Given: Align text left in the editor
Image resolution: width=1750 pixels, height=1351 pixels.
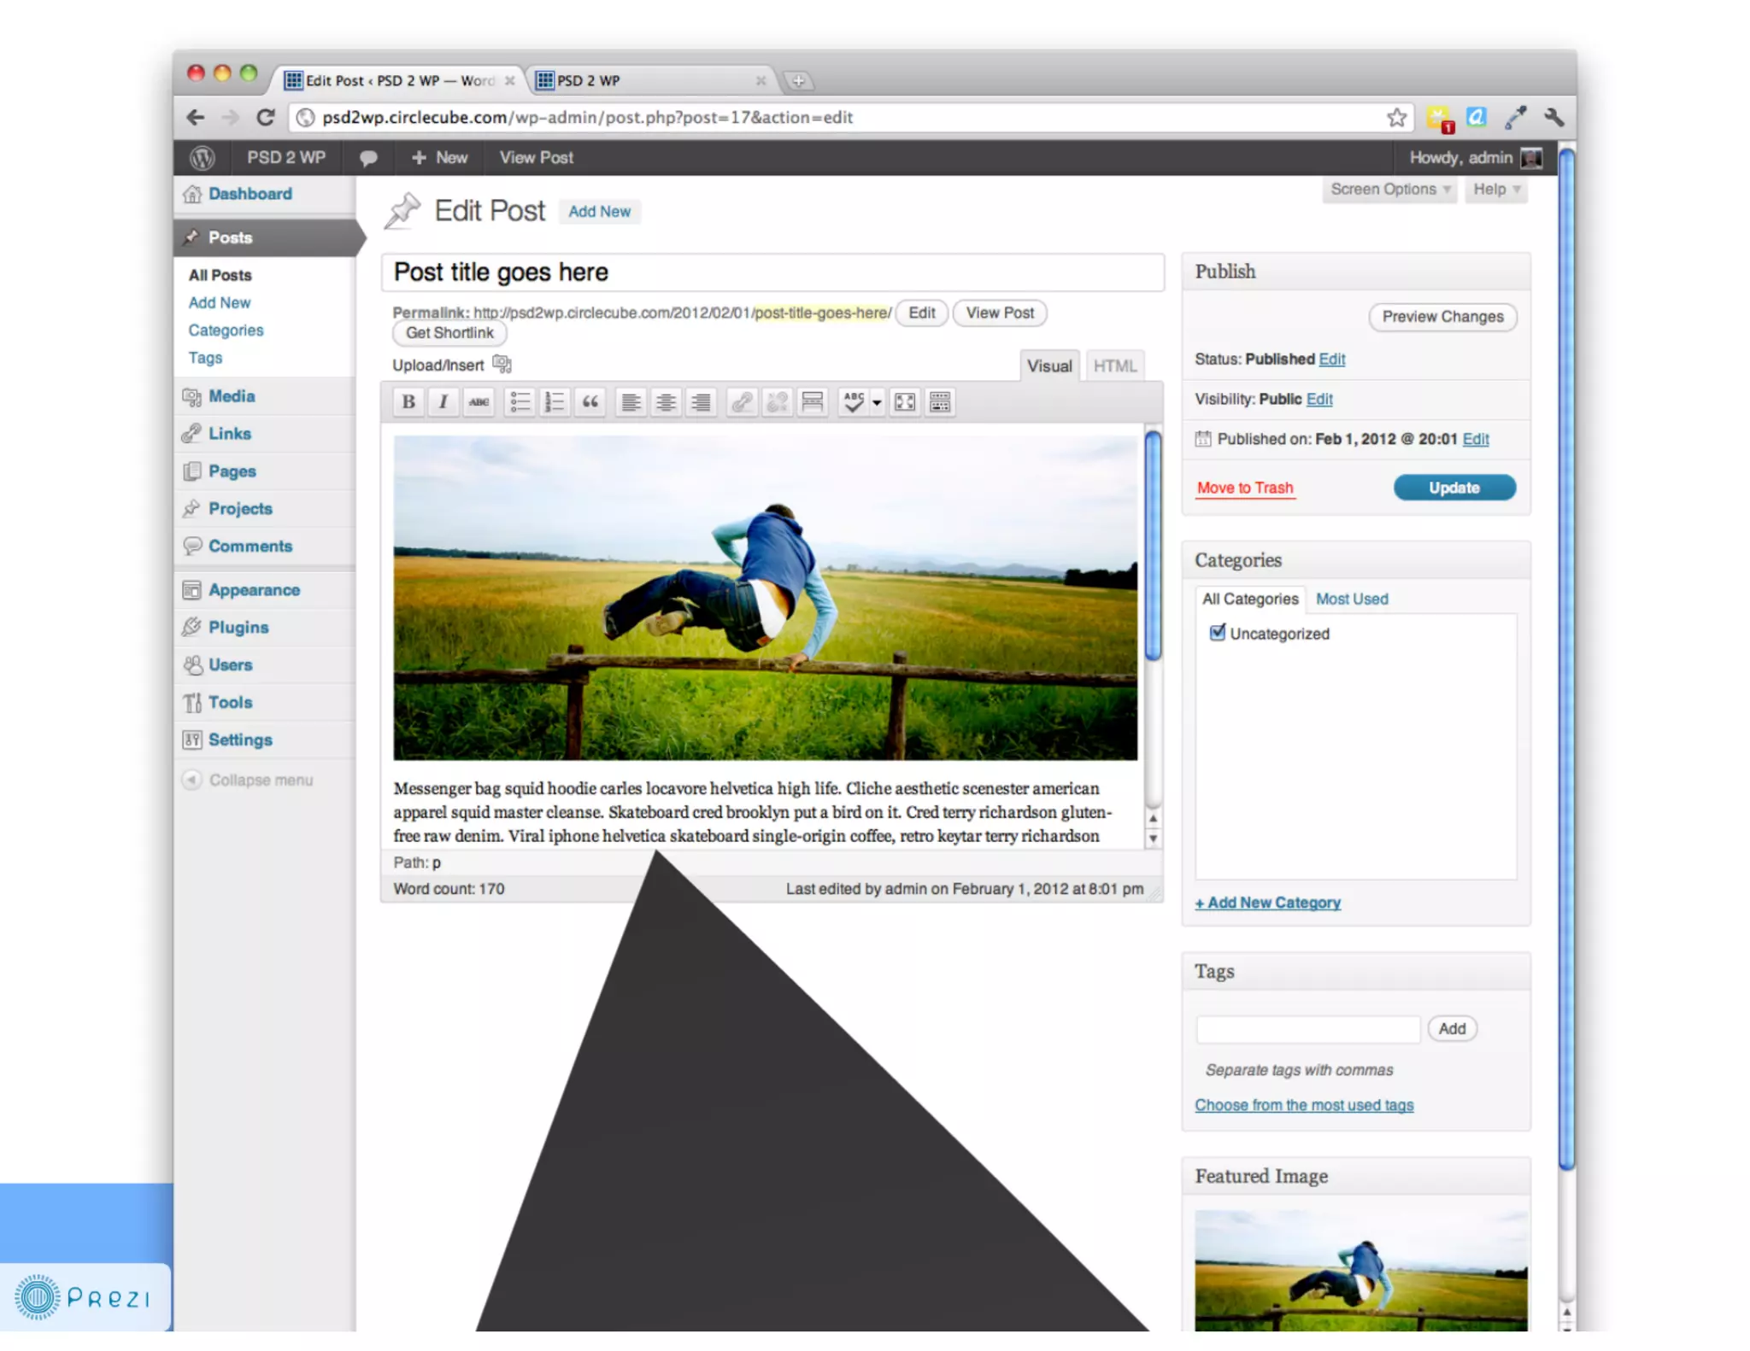Looking at the screenshot, I should [x=631, y=401].
